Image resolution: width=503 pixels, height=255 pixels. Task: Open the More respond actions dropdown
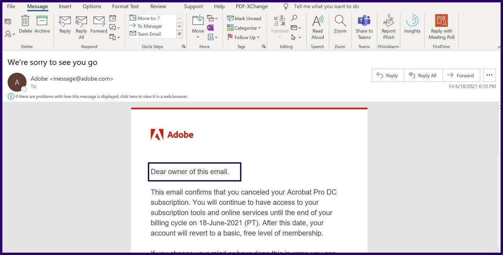click(x=115, y=37)
